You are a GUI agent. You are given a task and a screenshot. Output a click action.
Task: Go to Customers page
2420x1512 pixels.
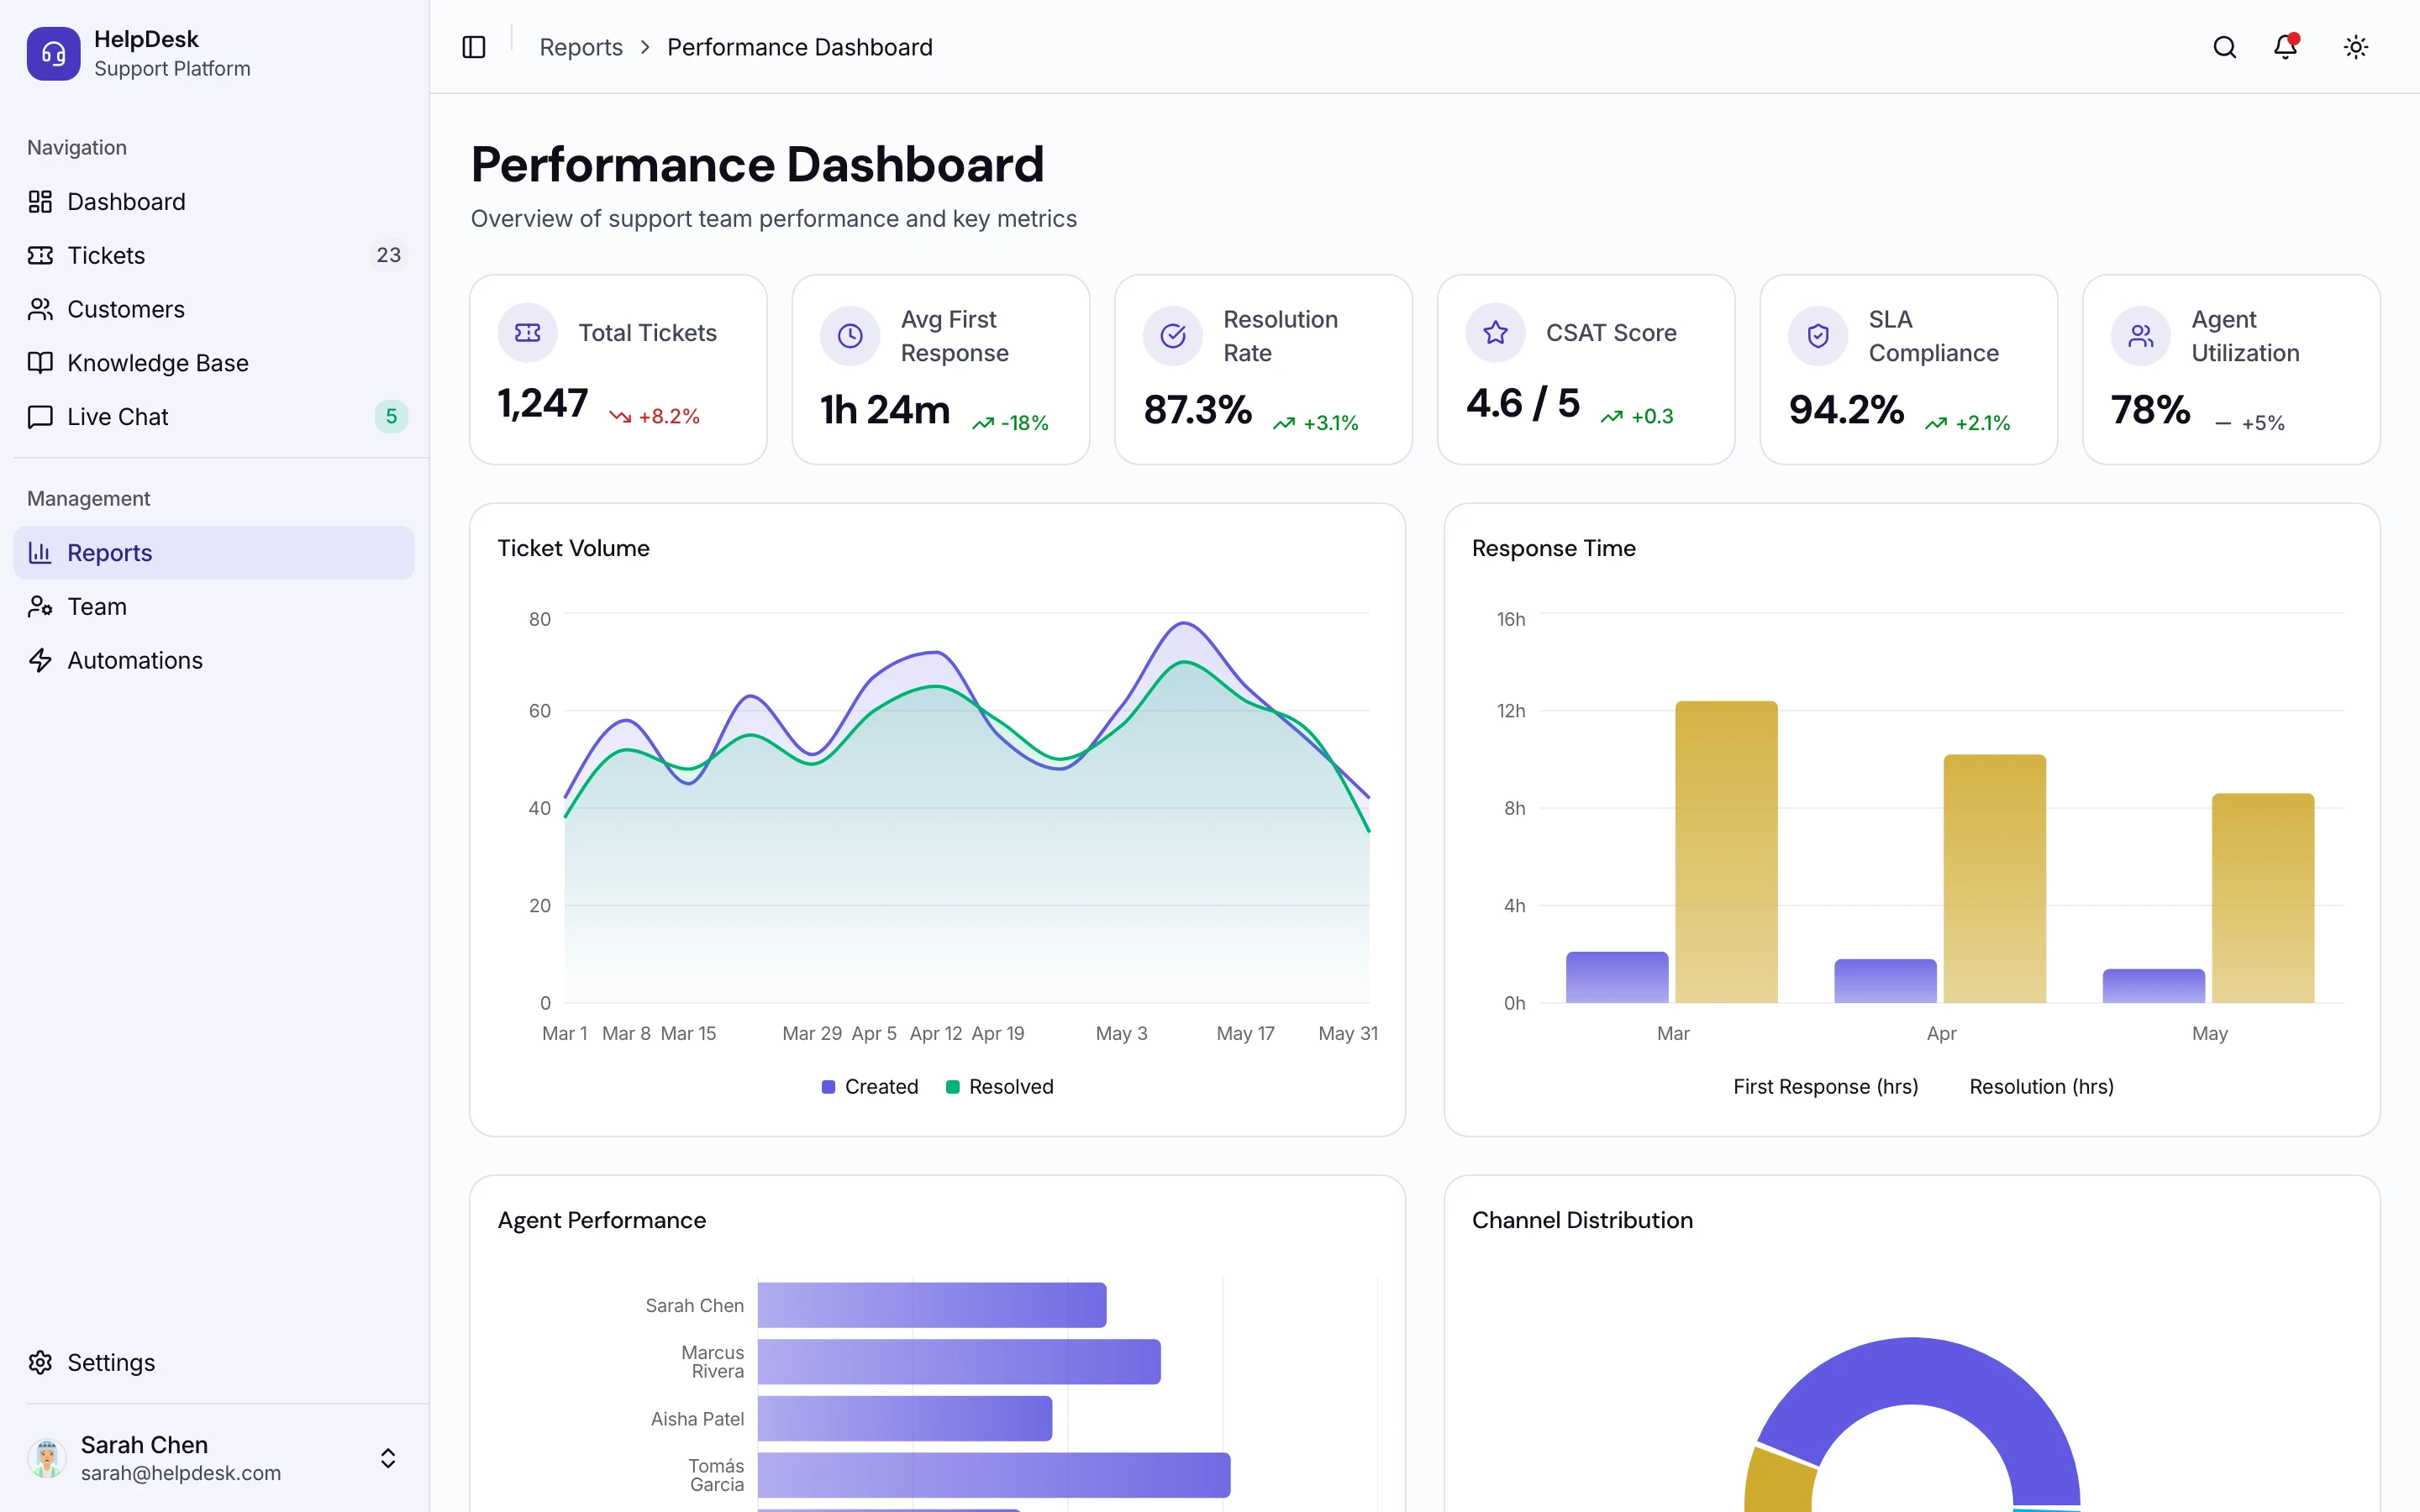214,309
